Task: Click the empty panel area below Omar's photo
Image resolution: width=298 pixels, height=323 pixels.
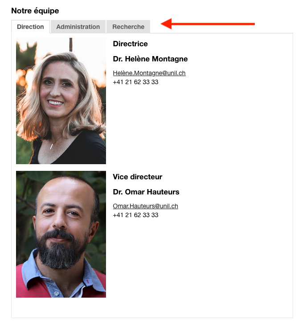Action: point(152,308)
